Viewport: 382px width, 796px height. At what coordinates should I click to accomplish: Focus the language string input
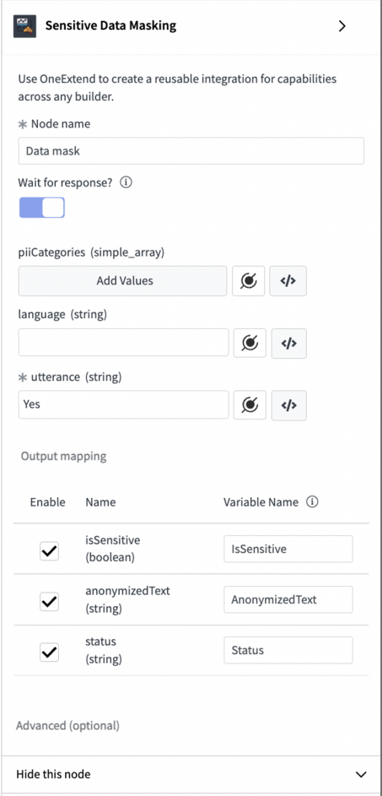[124, 344]
